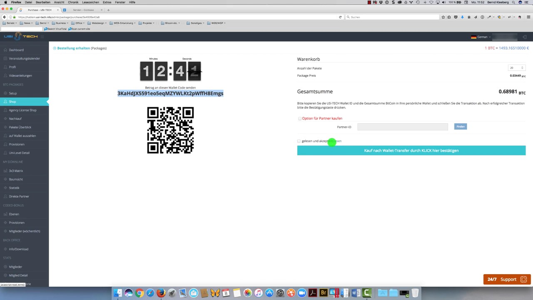Click the browser back arrow
Image resolution: width=533 pixels, height=300 pixels.
pos(4,17)
